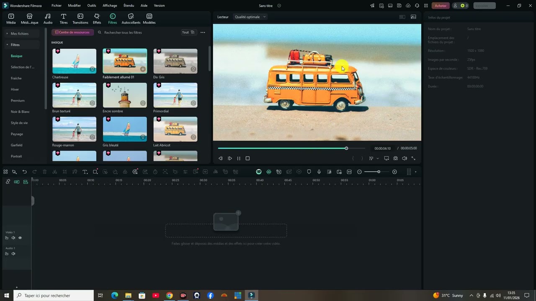
Task: Enter fullscreen preview mode
Action: click(x=413, y=158)
